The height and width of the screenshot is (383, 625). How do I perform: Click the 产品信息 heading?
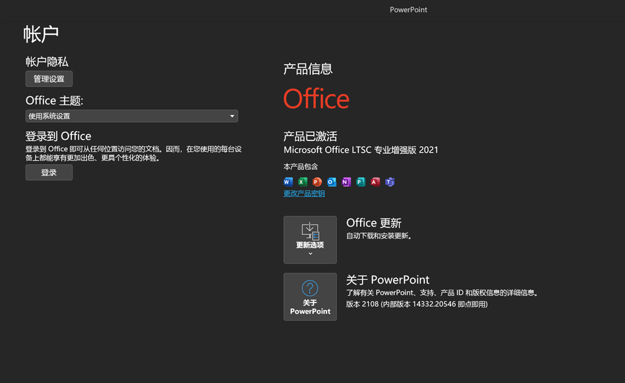click(308, 69)
